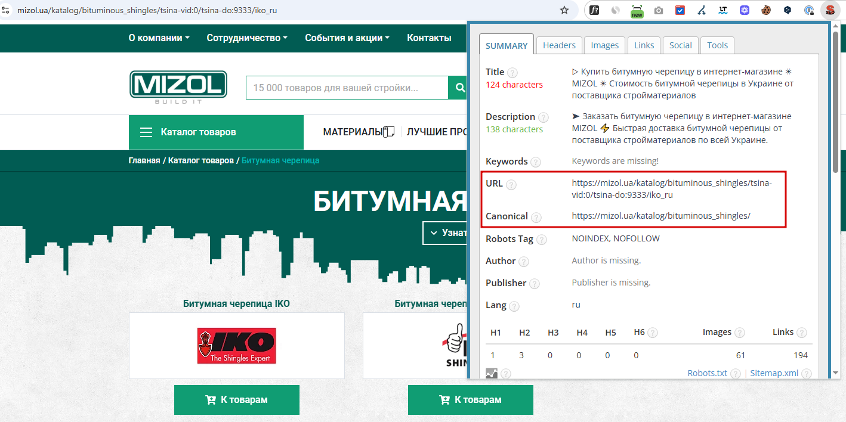Switch to the Social tab
Image resolution: width=846 pixels, height=422 pixels.
681,45
